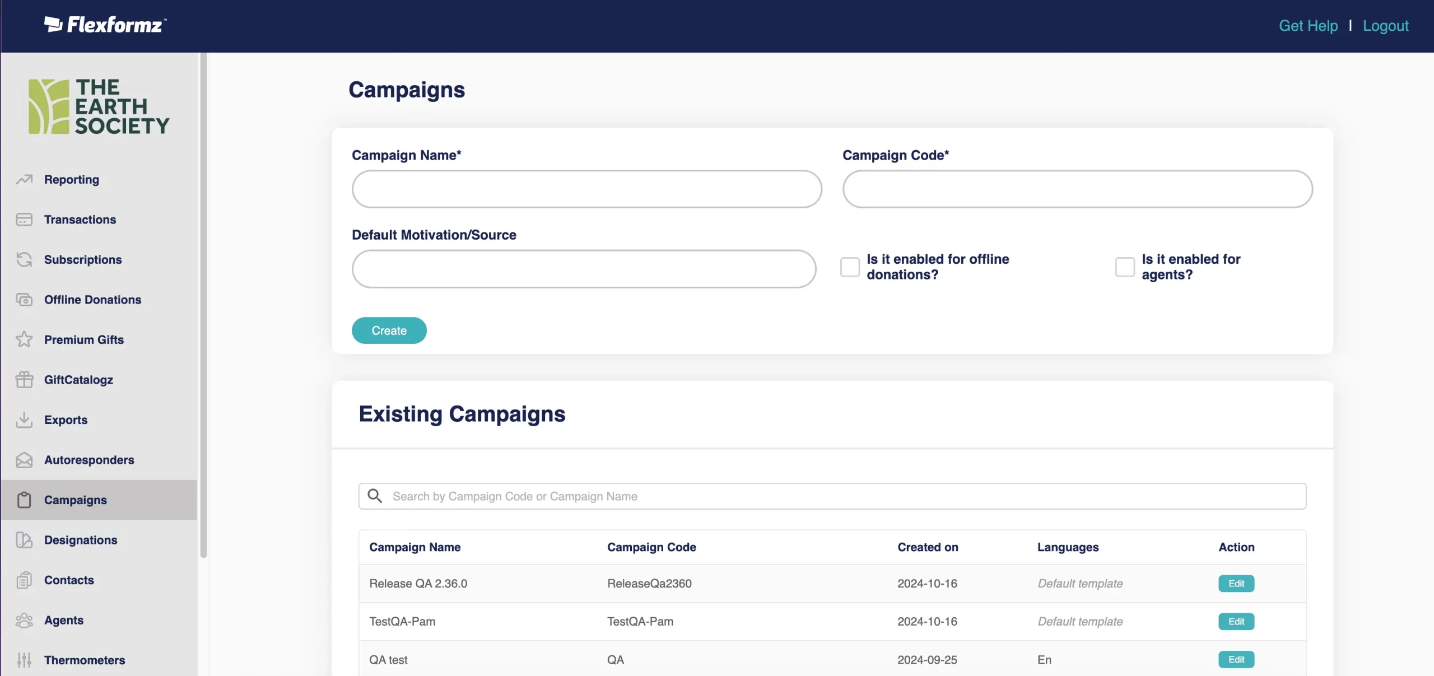
Task: Select Offline Donations menu item
Action: [x=92, y=300]
